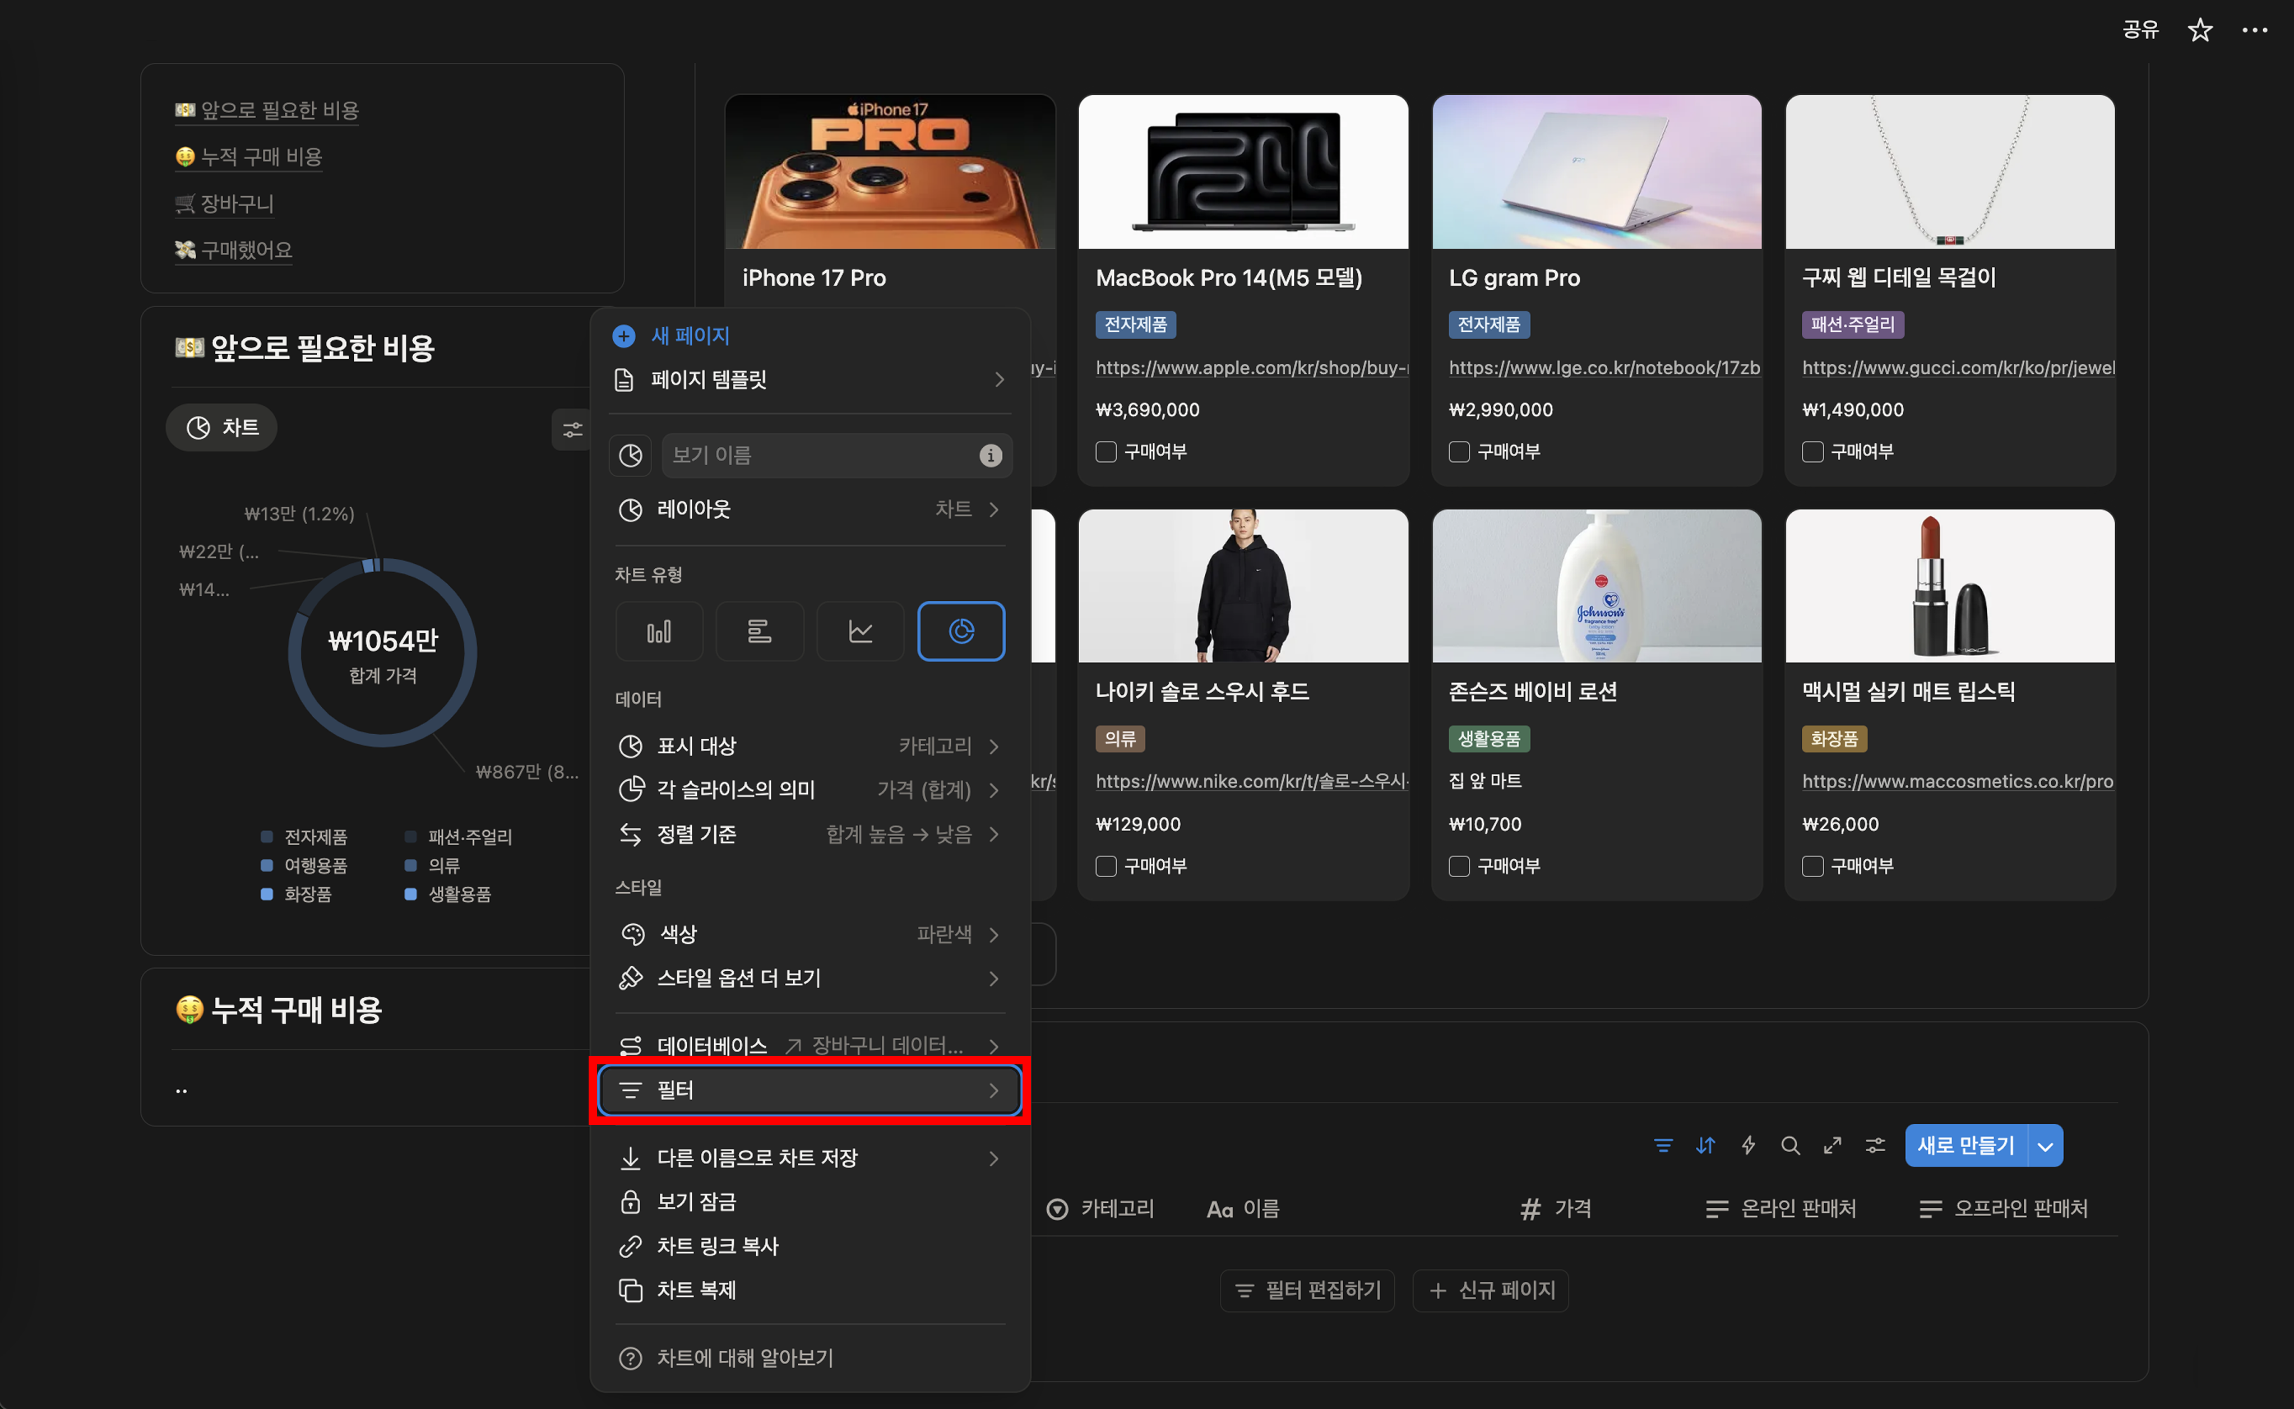Screen dimensions: 2294x1409
Task: Check 구매여부 on MacBook Pro 14 card
Action: 1106,452
